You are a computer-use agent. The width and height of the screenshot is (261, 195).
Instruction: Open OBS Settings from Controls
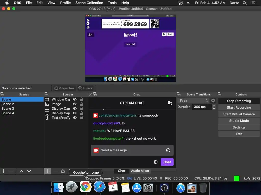coord(239,127)
